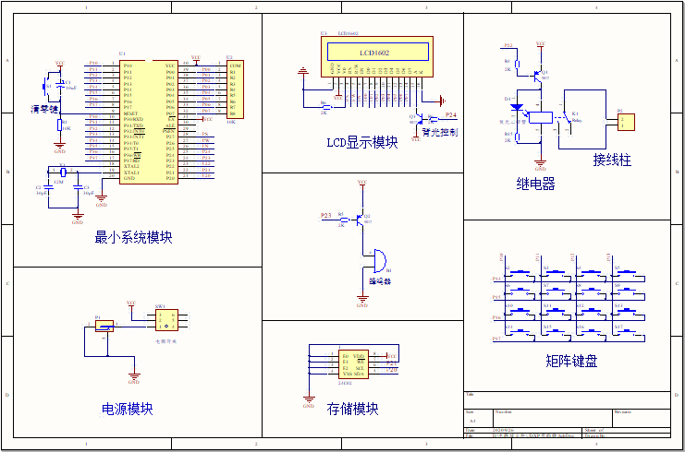Select capacitor C2 30pF
This screenshot has height=452, width=685.
[48, 188]
